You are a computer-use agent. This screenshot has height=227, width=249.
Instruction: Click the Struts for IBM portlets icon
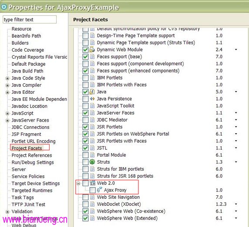click(x=92, y=169)
